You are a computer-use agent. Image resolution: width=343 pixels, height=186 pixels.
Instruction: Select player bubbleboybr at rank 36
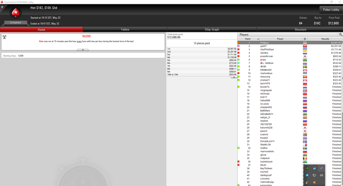[290, 162]
